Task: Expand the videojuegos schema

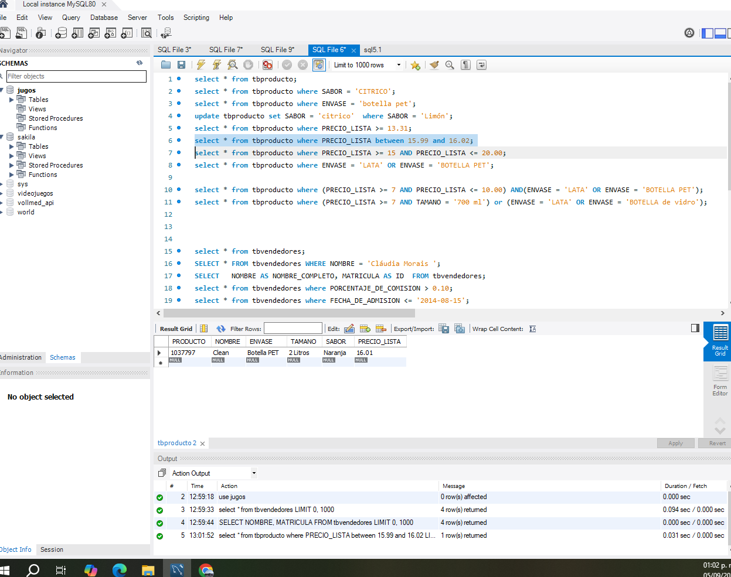Action: pyautogui.click(x=2, y=193)
